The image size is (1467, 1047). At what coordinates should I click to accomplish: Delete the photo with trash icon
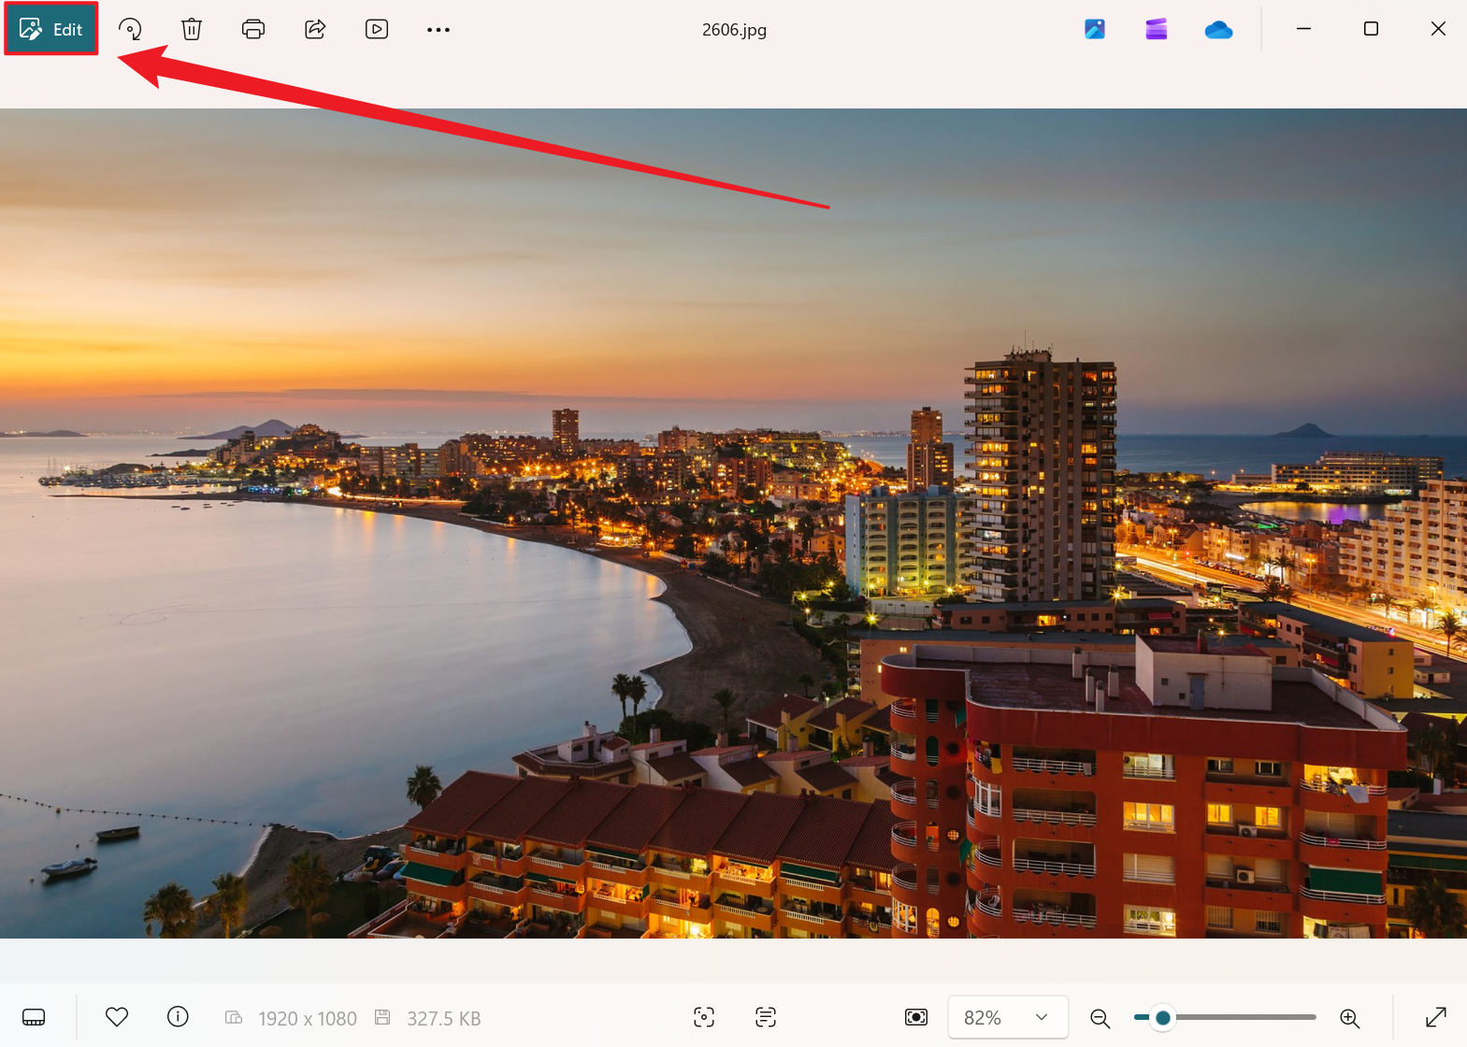pos(192,29)
